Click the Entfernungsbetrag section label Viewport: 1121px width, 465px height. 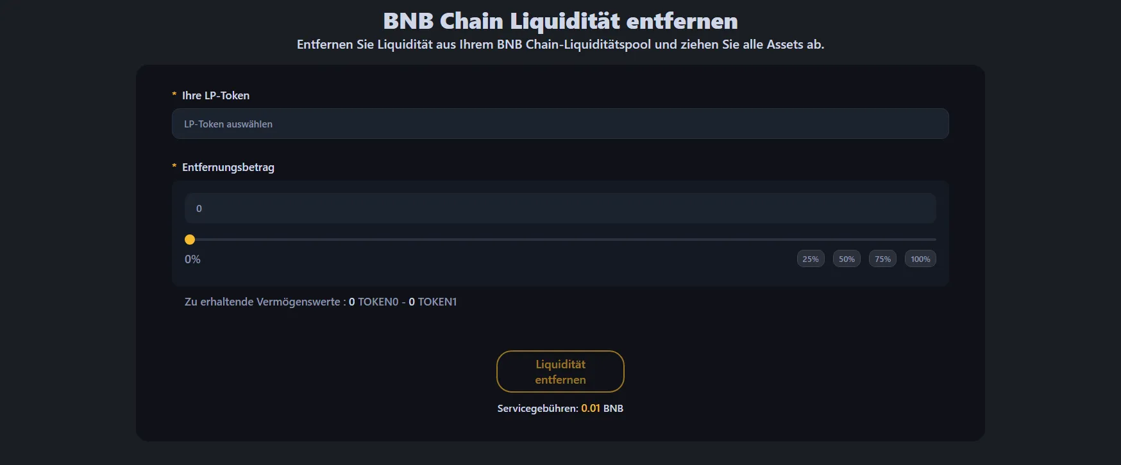coord(228,167)
